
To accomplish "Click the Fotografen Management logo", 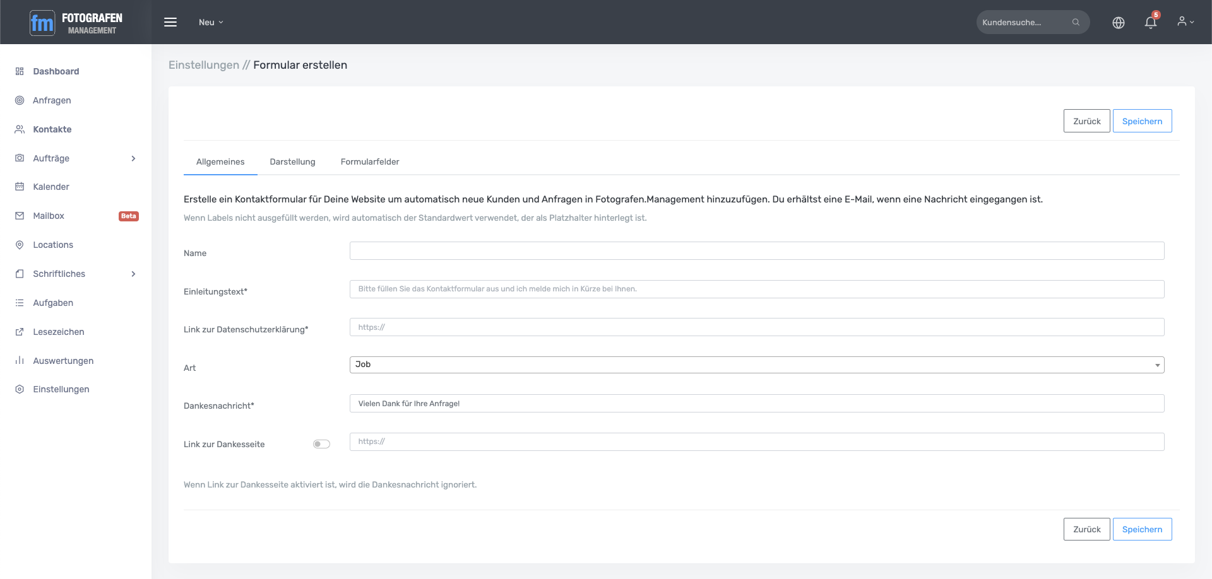I will point(76,23).
